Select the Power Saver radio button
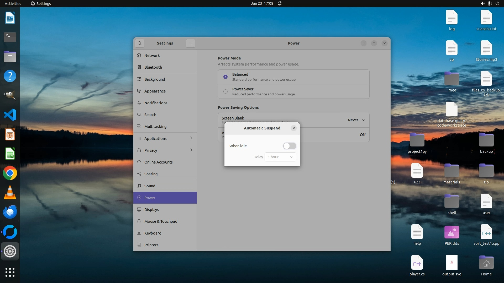This screenshot has width=504, height=283. (x=225, y=91)
